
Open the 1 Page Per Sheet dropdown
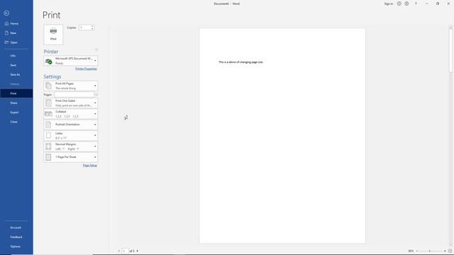[71, 157]
